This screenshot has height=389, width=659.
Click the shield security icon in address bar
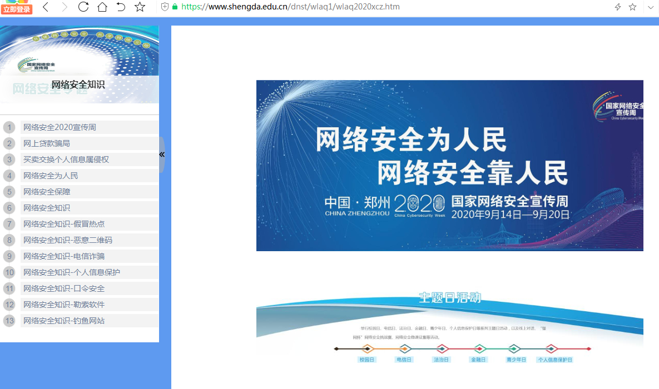coord(165,7)
